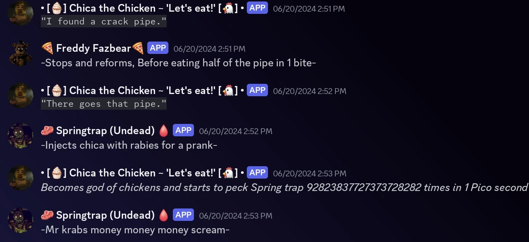
Task: Click the "Injects chica with rabies" message text
Action: 129,145
